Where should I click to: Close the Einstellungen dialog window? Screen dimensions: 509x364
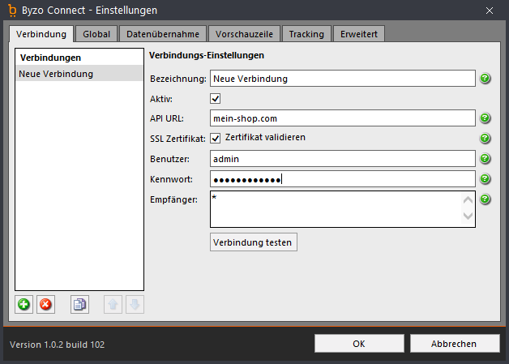tap(490, 11)
